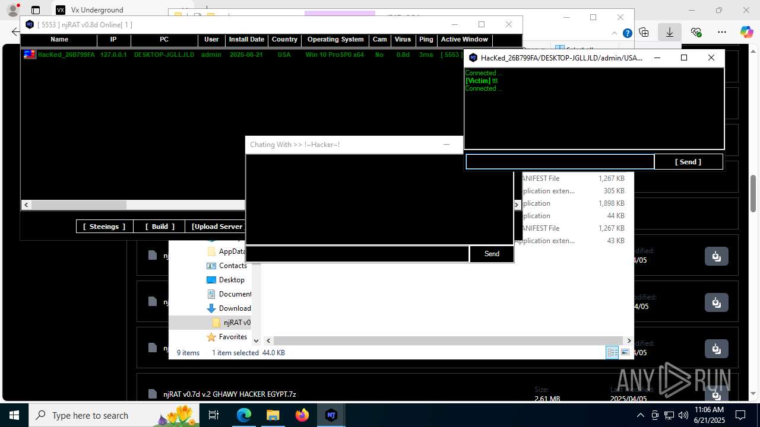Select the file sized 1,898 KB

[574, 203]
